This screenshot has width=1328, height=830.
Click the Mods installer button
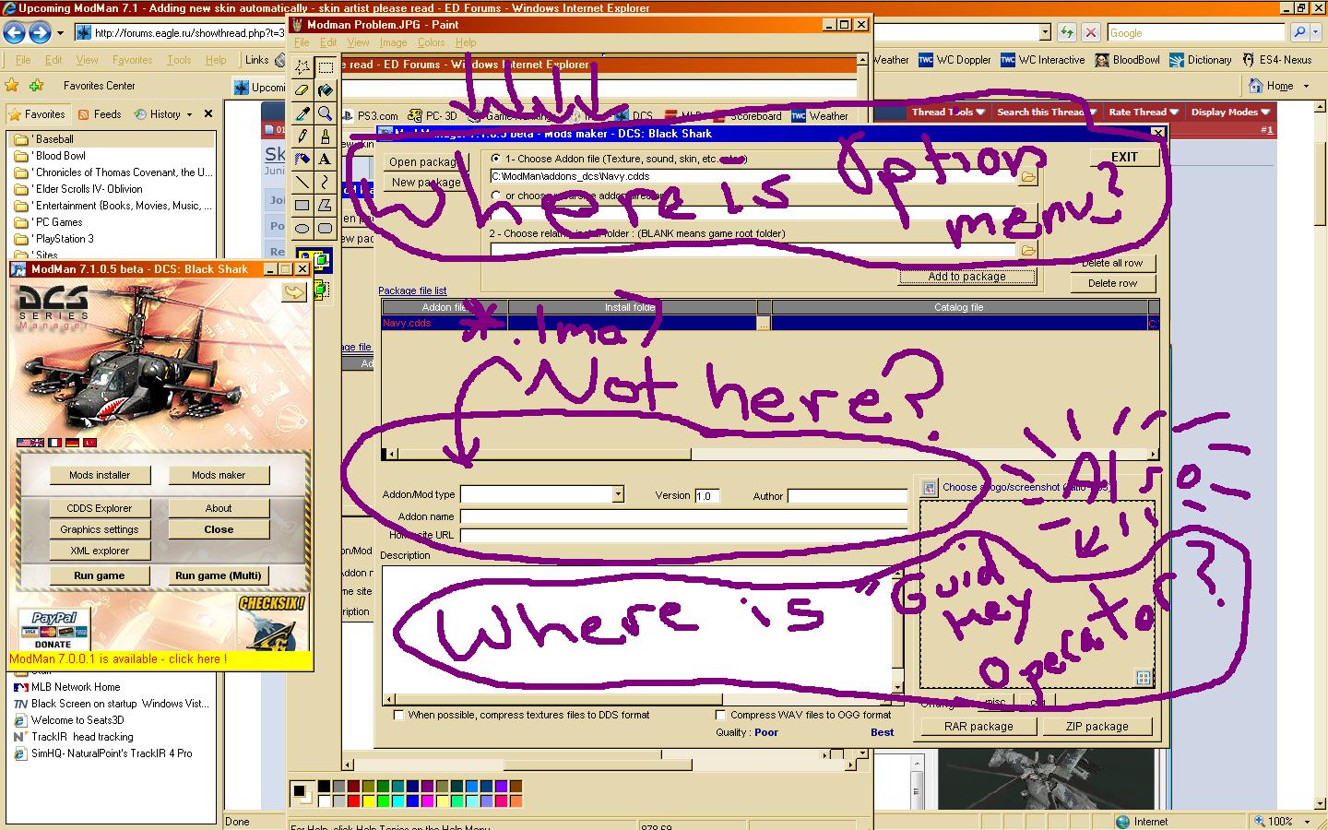(x=100, y=475)
